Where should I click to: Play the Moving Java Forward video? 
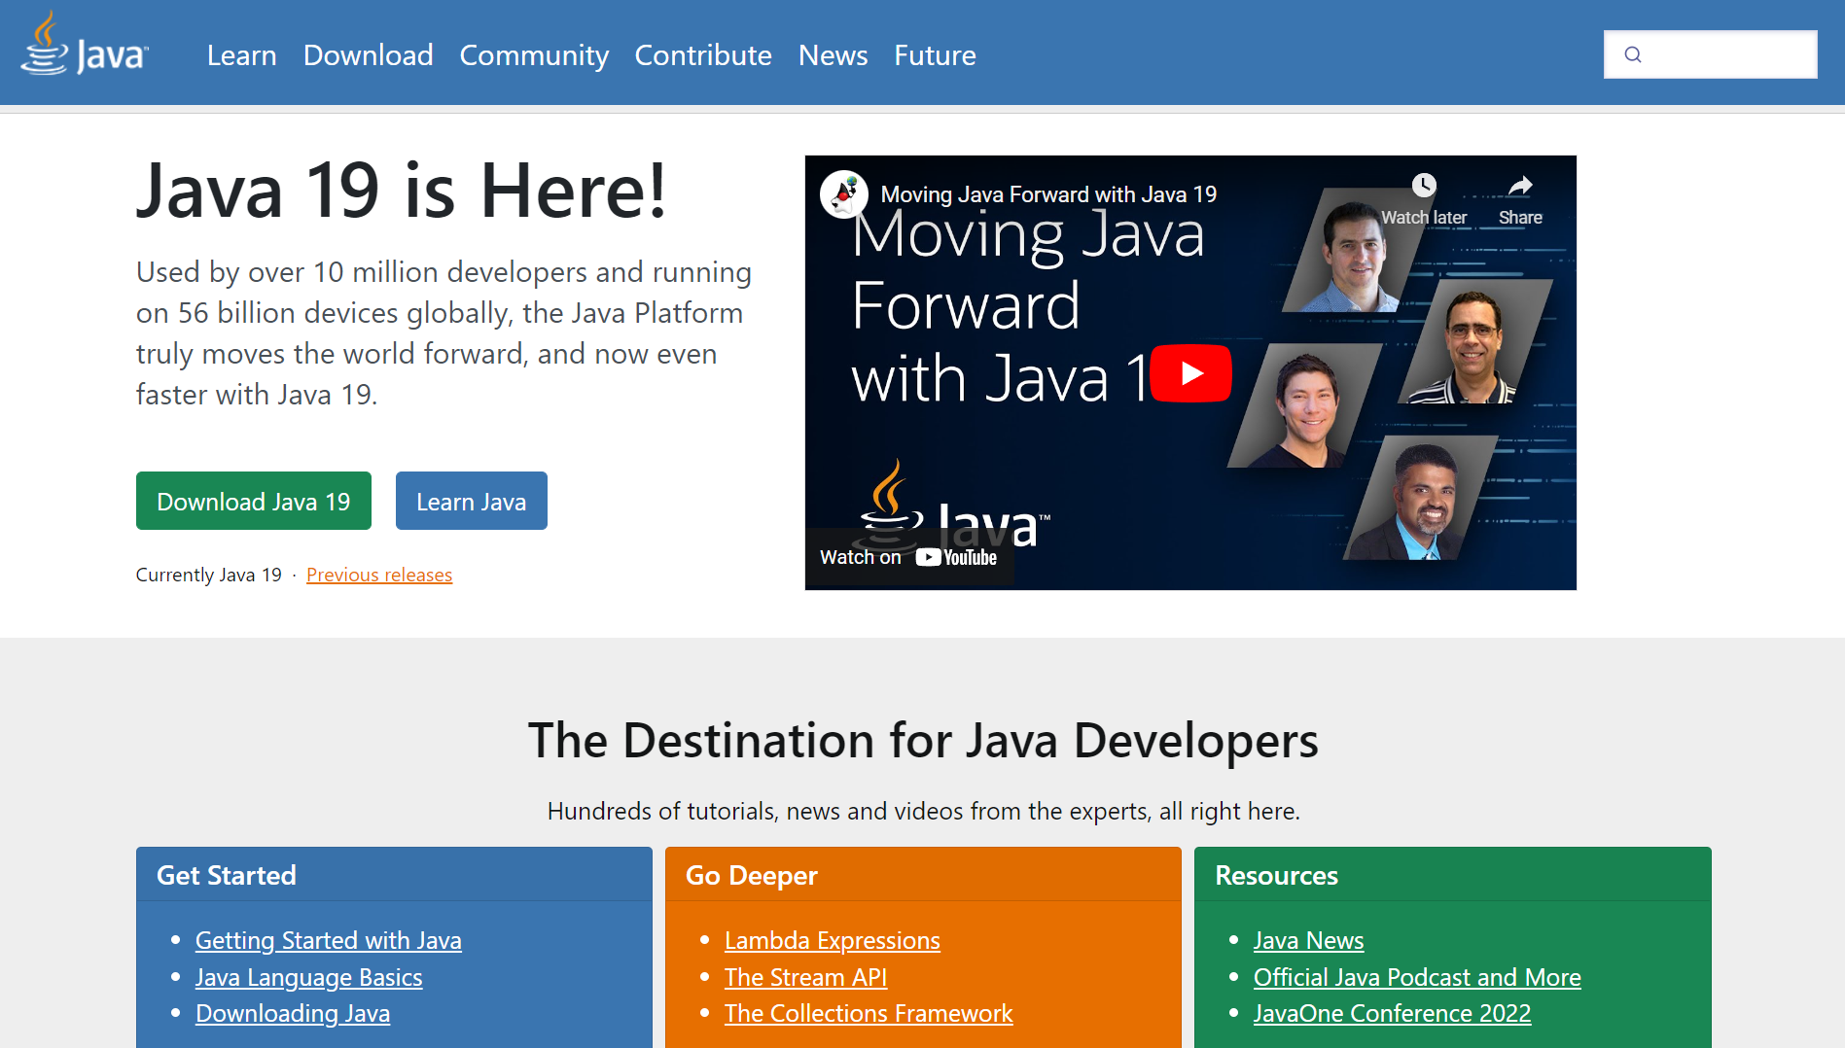click(1190, 372)
